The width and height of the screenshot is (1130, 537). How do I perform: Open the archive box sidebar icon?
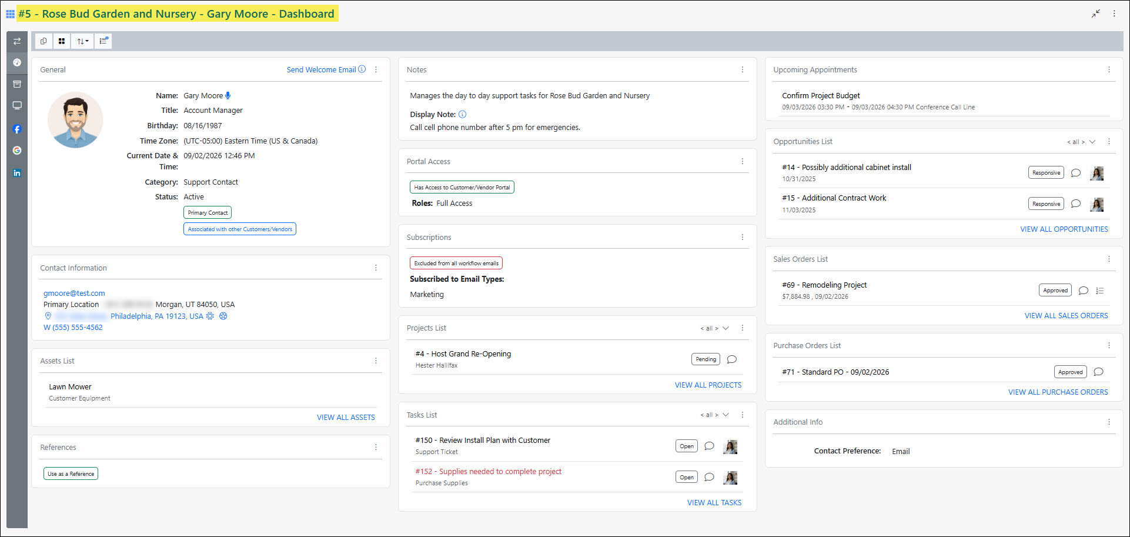(x=17, y=84)
